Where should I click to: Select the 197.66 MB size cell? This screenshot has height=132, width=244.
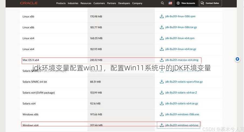pos(96,114)
